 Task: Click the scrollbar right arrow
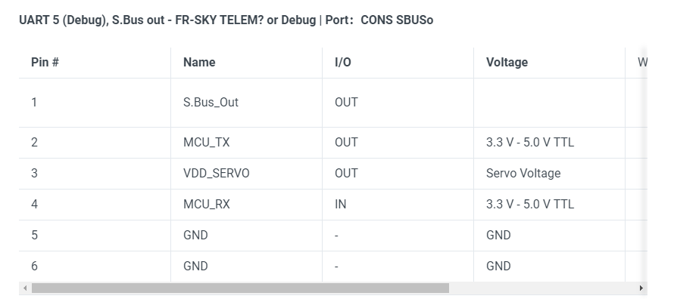coord(641,288)
